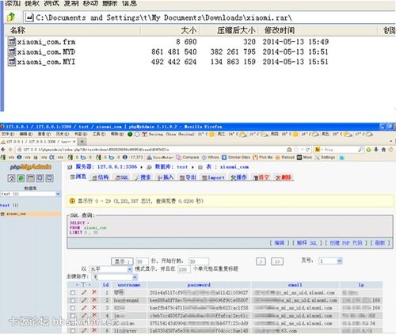Viewport: 396px width, 335px height.
Task: Reload the page using address bar reload icon
Action: click(307, 150)
